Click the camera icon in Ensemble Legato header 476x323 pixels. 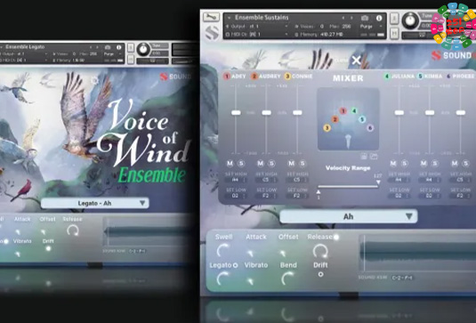point(108,47)
